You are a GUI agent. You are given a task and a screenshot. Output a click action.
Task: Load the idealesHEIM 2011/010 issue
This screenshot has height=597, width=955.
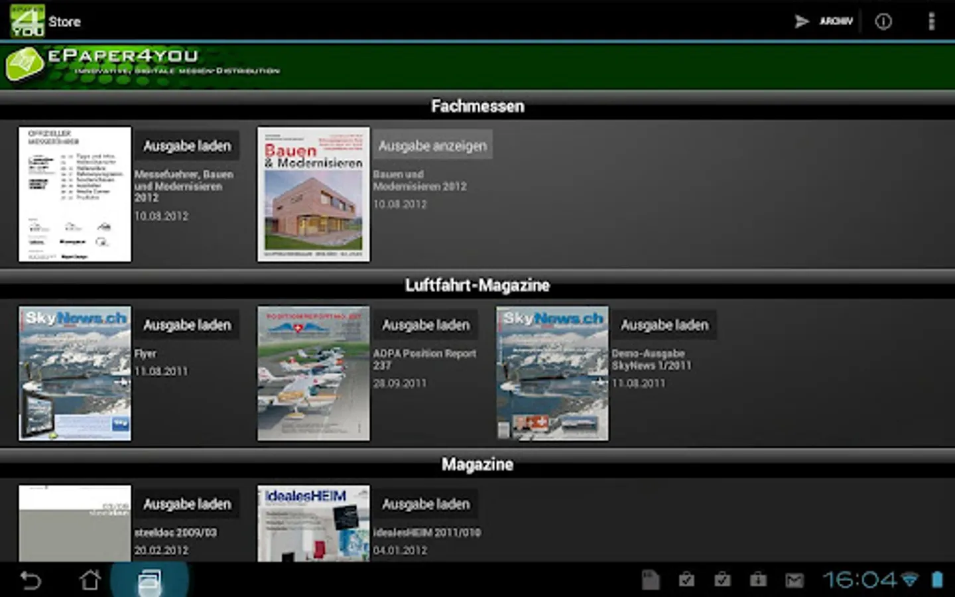[x=426, y=504]
